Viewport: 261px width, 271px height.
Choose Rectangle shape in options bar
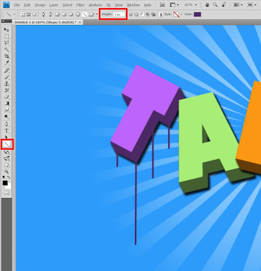tap(57, 14)
